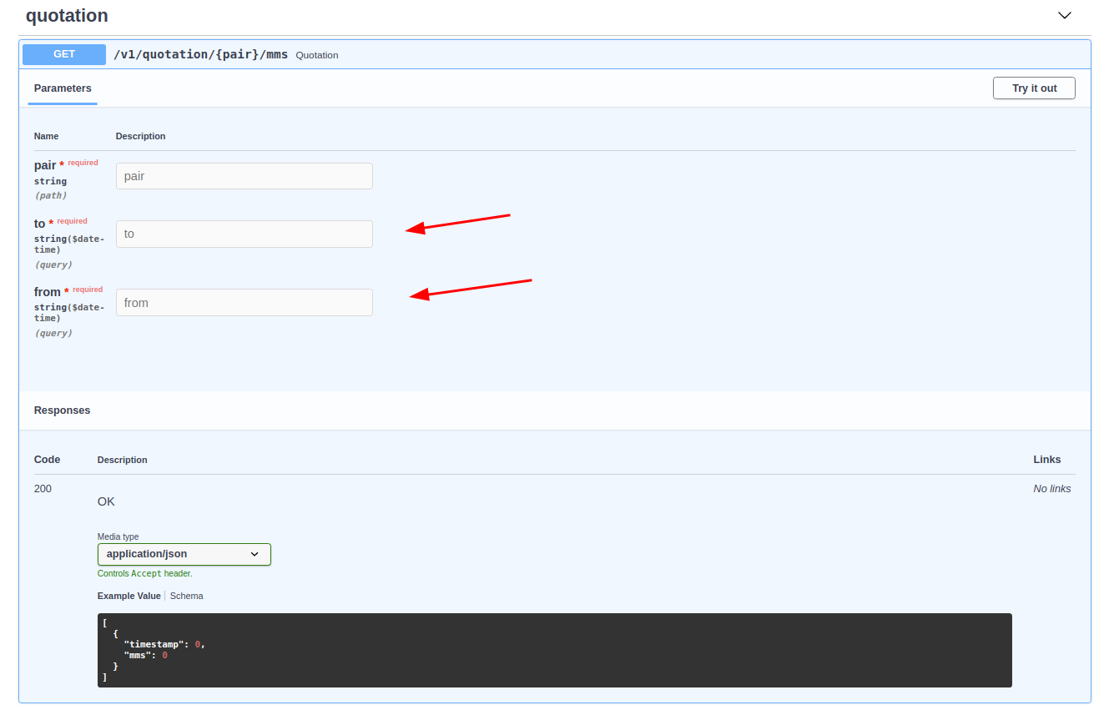Click the "timestamp" key in example JSON
The height and width of the screenshot is (705, 1119).
pos(154,644)
